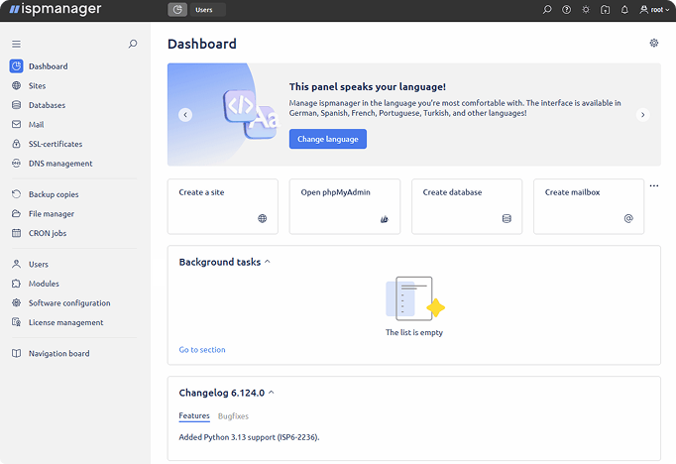
Task: Open DNS management in the sidebar
Action: [59, 164]
